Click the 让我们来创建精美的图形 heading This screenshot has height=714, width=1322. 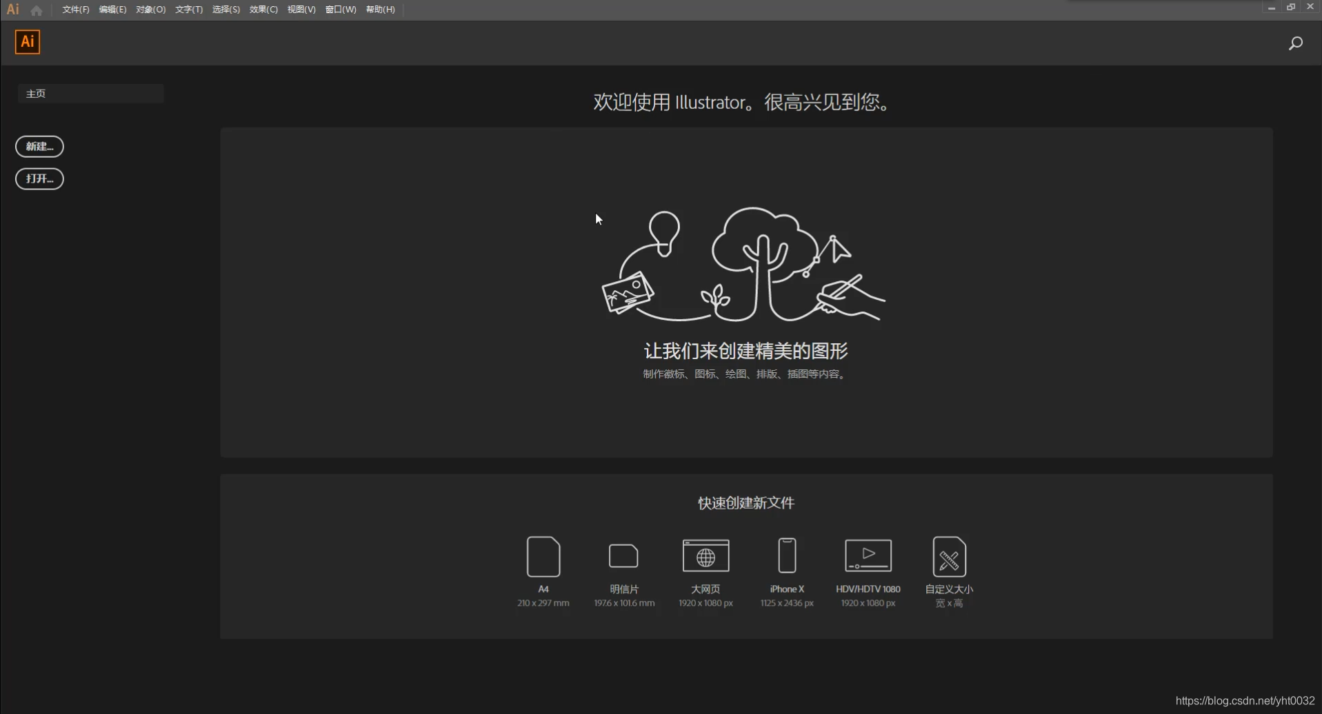click(x=745, y=351)
